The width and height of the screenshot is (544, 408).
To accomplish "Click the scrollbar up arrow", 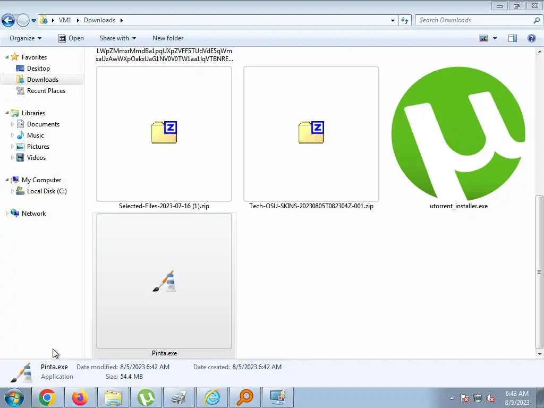I will tap(540, 52).
